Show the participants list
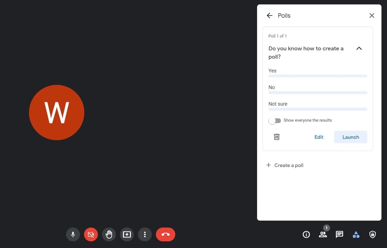 (x=323, y=234)
